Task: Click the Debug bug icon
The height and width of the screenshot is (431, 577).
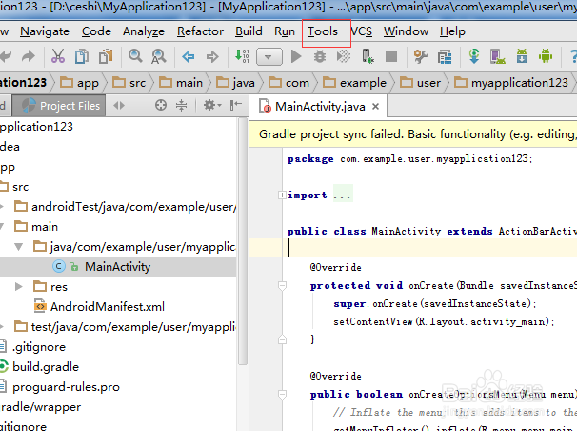Action: coord(319,56)
